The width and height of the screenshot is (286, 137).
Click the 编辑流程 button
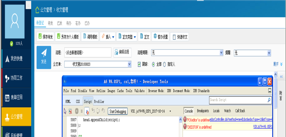click(x=122, y=52)
